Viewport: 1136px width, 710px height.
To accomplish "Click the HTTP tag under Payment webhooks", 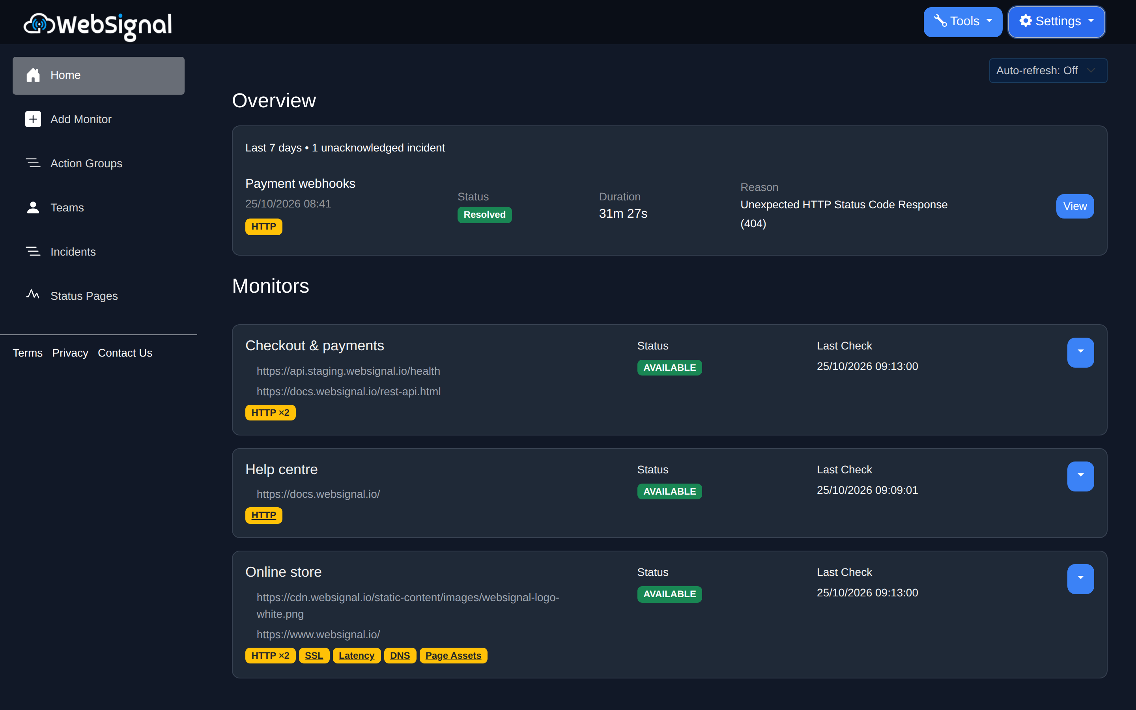I will pos(263,226).
